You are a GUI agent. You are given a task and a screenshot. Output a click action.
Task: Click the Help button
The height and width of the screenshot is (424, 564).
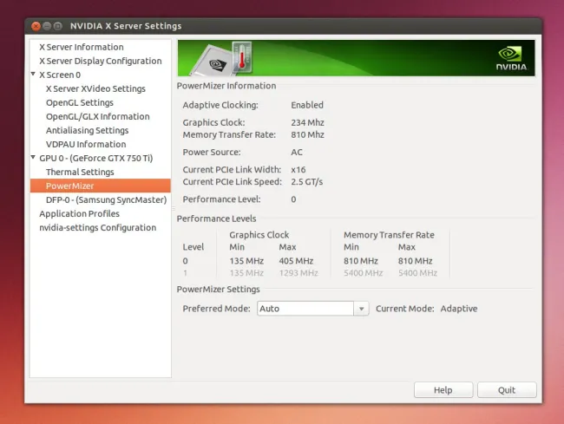pos(443,390)
